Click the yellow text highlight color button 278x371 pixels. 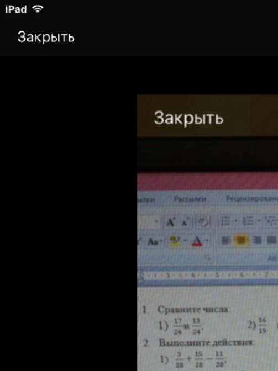point(175,241)
